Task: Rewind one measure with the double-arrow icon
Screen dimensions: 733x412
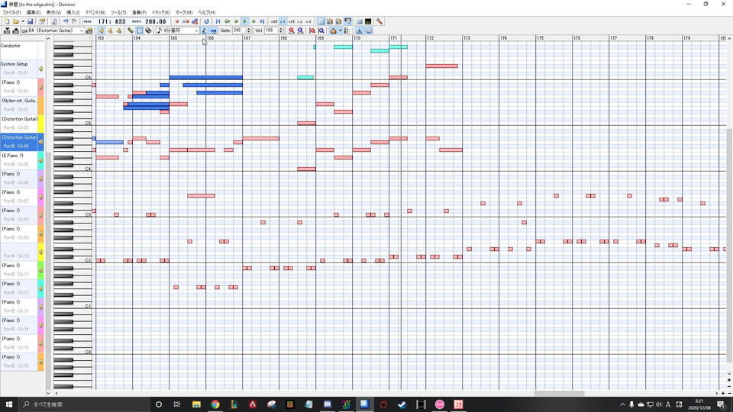Action: coord(228,21)
